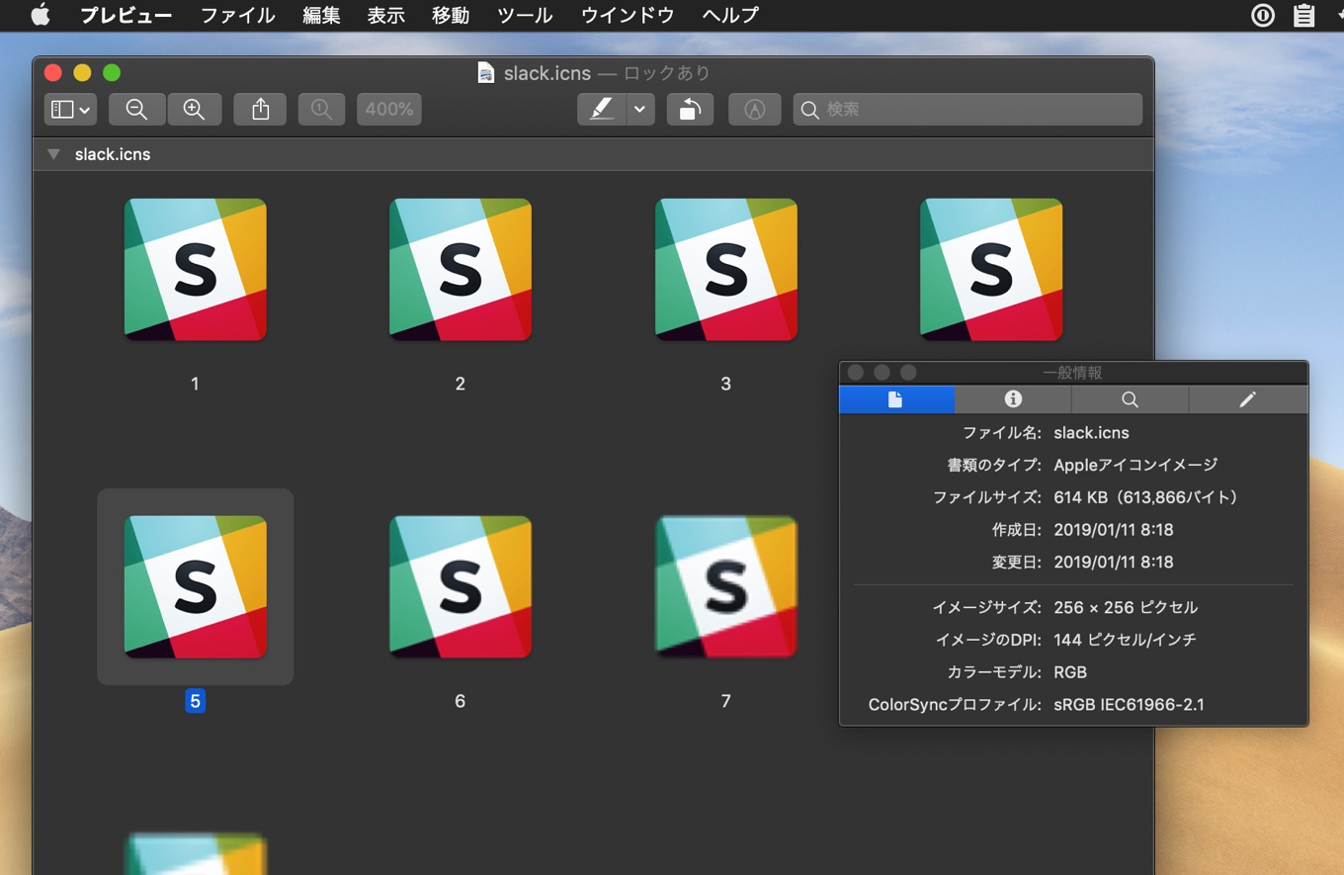The width and height of the screenshot is (1344, 875).
Task: Click the 1Password menu bar icon
Action: [1263, 15]
